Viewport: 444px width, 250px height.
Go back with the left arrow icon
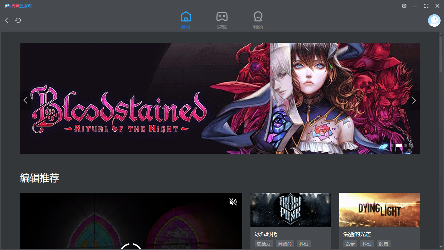click(7, 20)
